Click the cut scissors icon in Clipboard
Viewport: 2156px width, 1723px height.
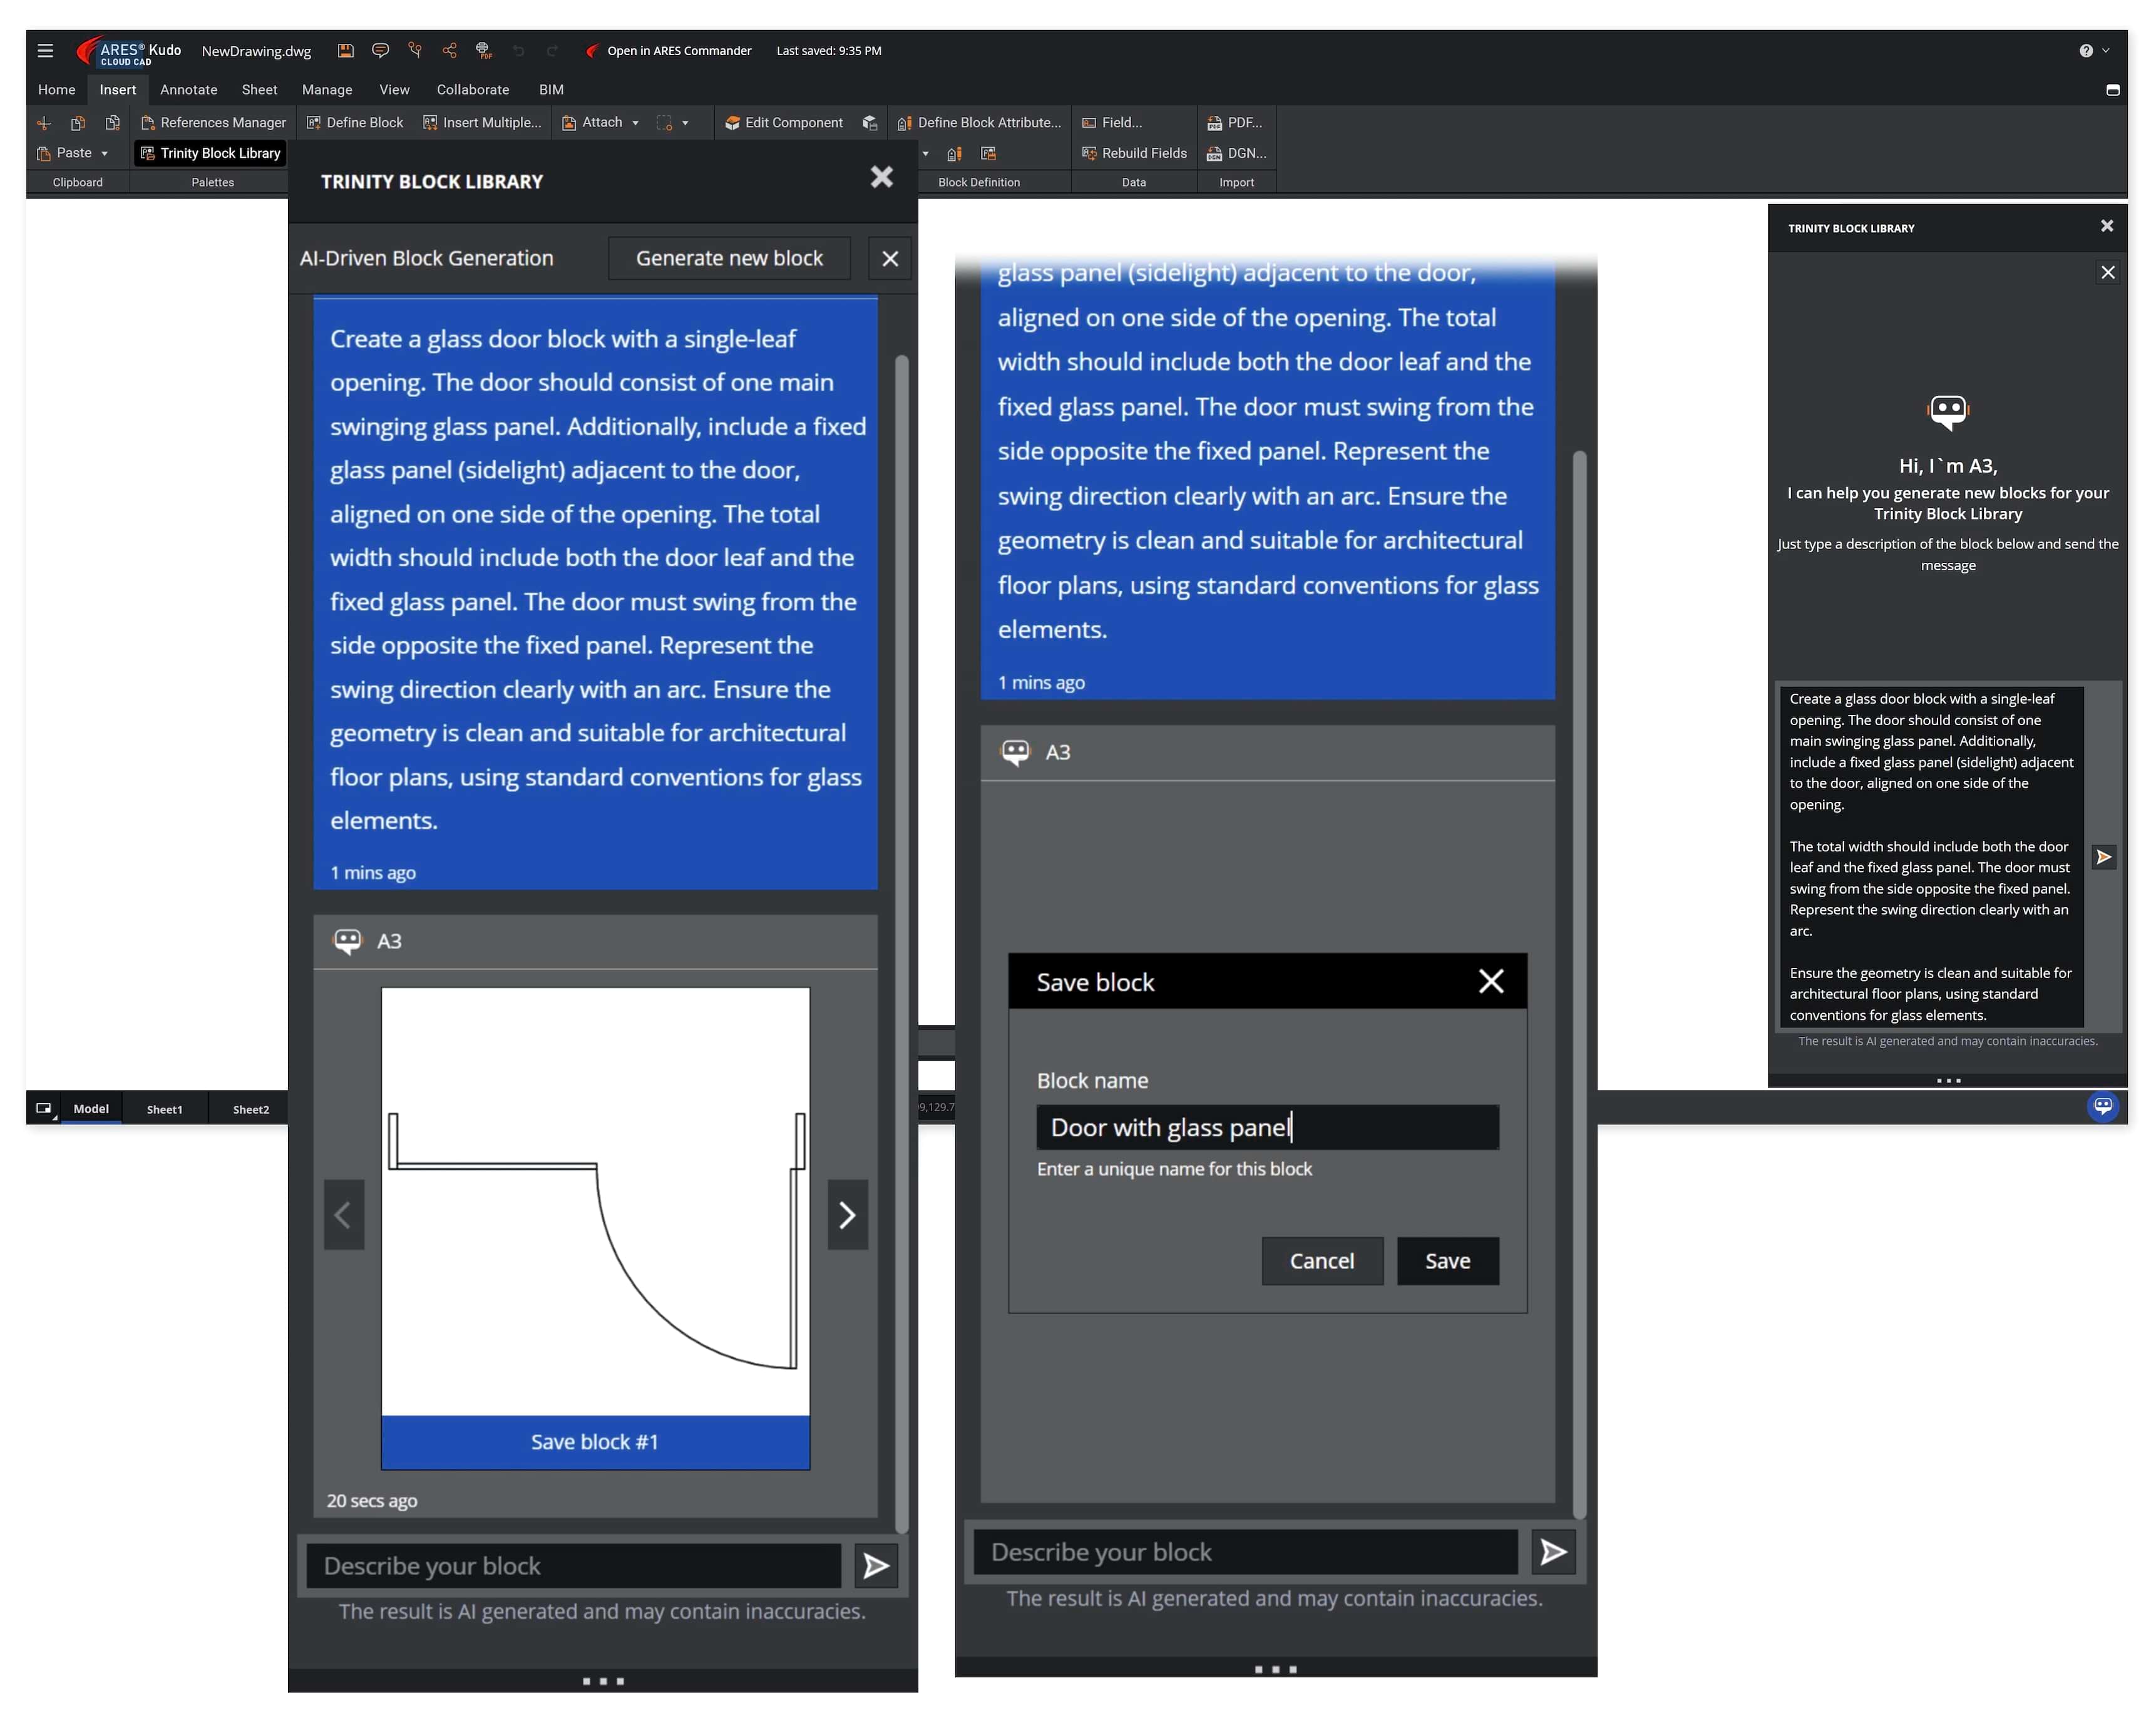44,123
